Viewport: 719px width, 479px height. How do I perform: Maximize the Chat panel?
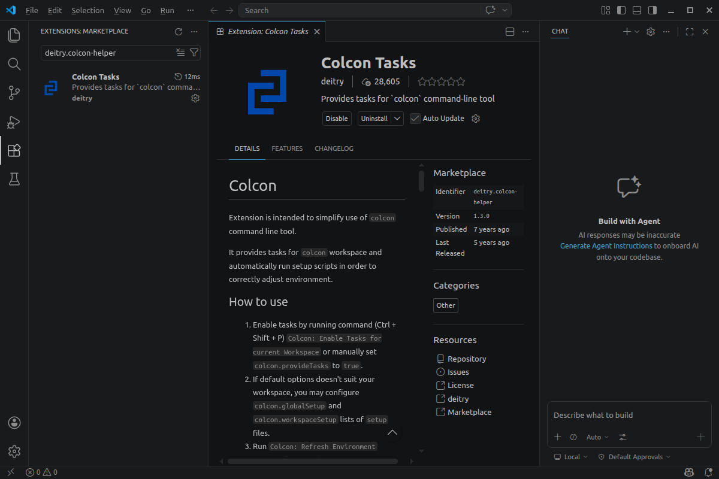tap(690, 32)
